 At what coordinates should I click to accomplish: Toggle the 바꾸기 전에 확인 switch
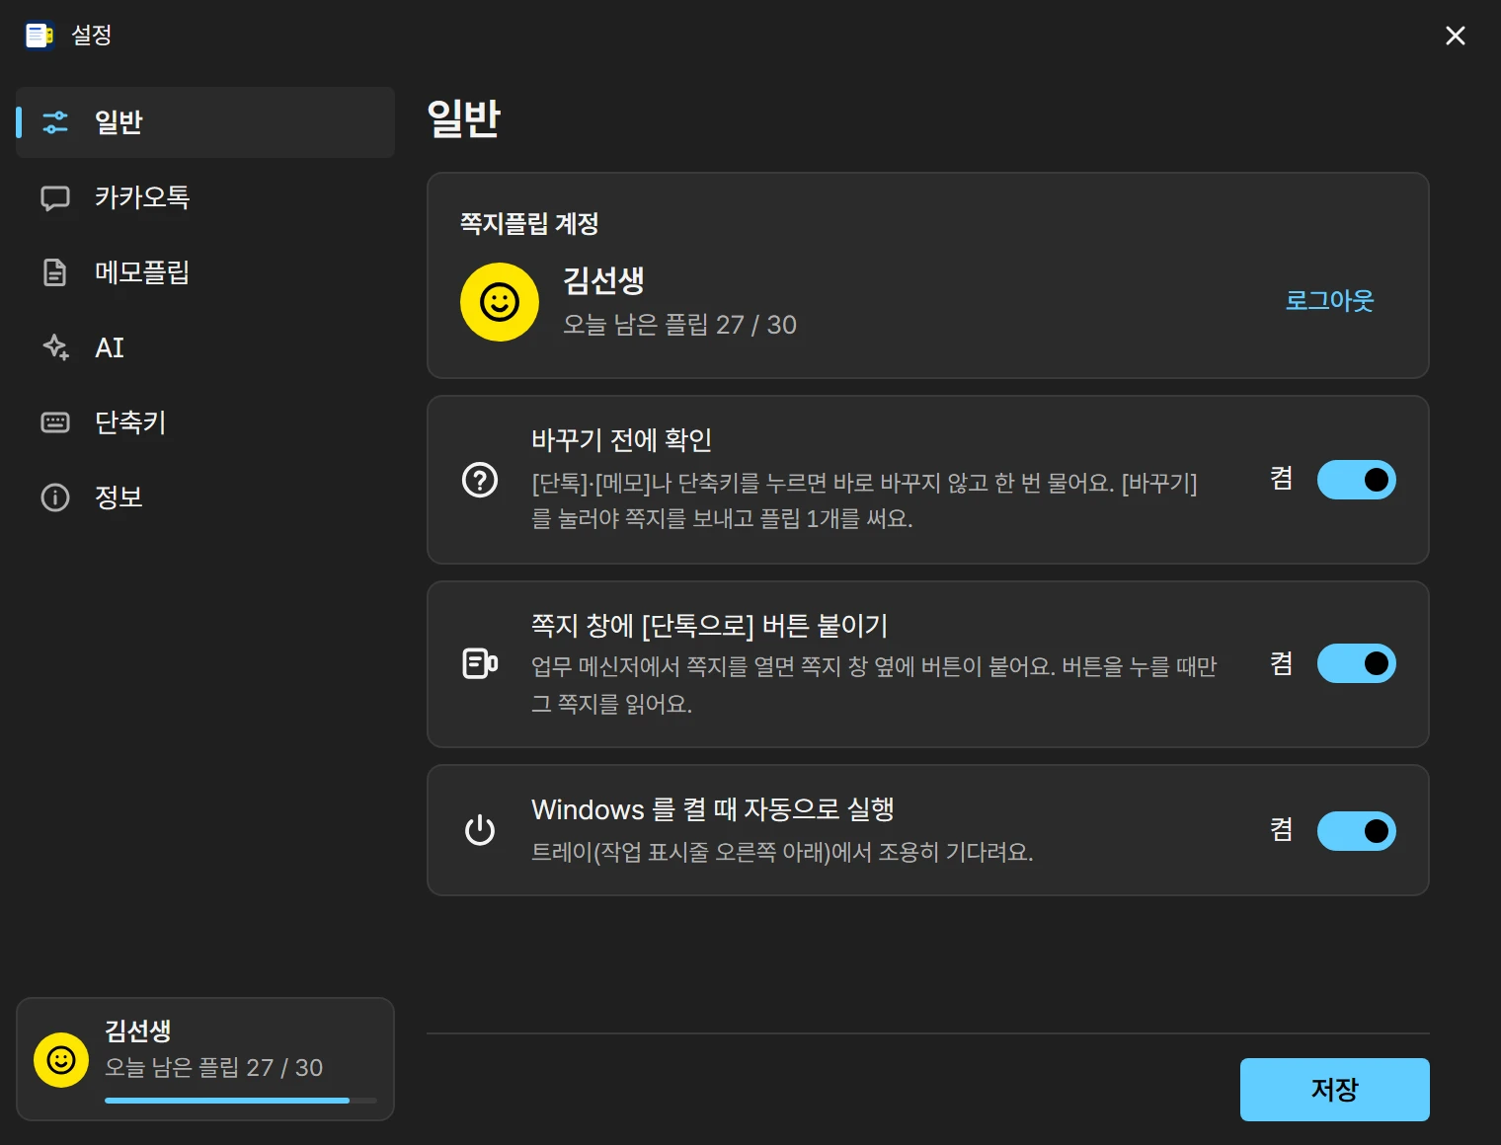(x=1357, y=480)
